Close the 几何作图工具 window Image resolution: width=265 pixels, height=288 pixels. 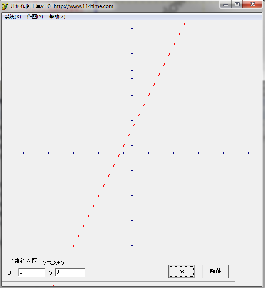tap(252, 5)
